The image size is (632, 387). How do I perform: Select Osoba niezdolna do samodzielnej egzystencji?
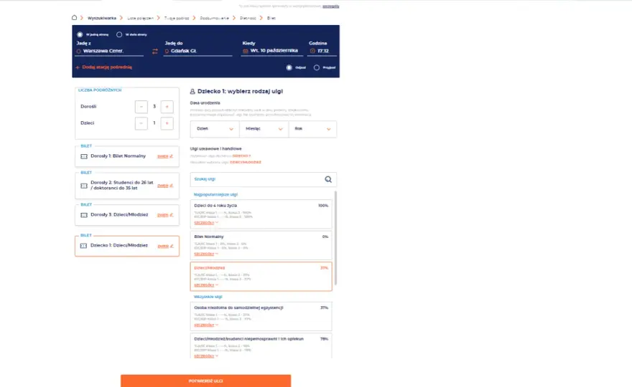[x=261, y=316]
